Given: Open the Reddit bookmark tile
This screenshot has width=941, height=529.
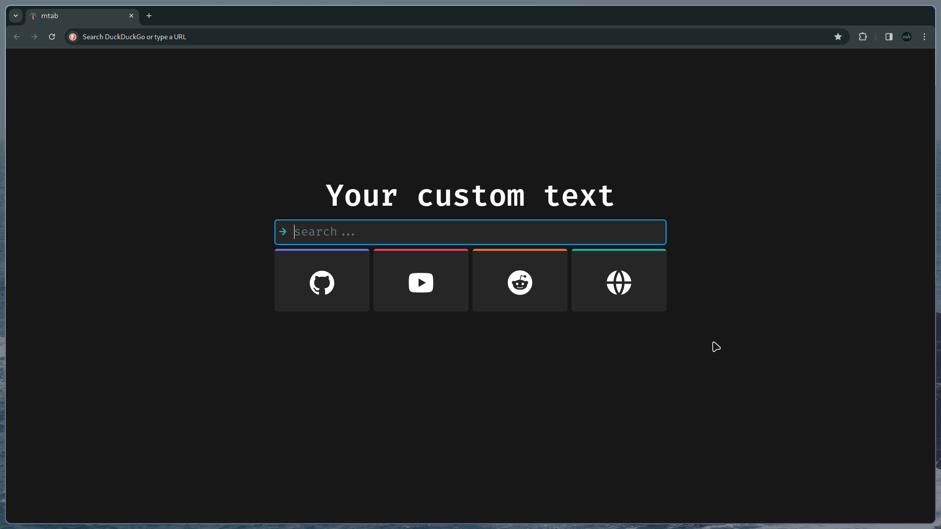Looking at the screenshot, I should (520, 281).
